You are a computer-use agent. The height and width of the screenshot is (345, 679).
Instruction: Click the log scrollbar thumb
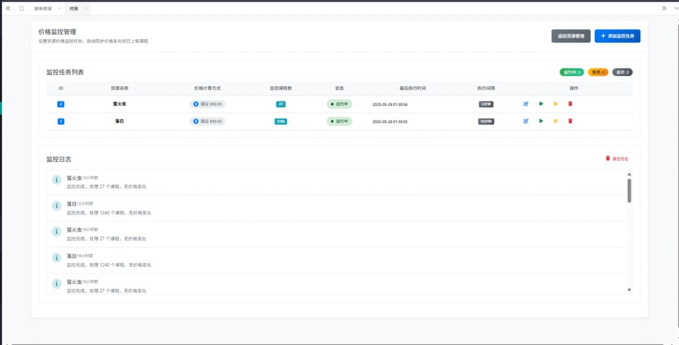[629, 190]
